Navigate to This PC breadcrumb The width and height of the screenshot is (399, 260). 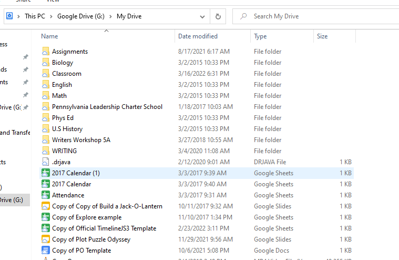click(x=35, y=16)
